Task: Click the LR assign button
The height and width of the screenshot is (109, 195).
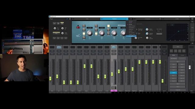Action: (x=67, y=19)
